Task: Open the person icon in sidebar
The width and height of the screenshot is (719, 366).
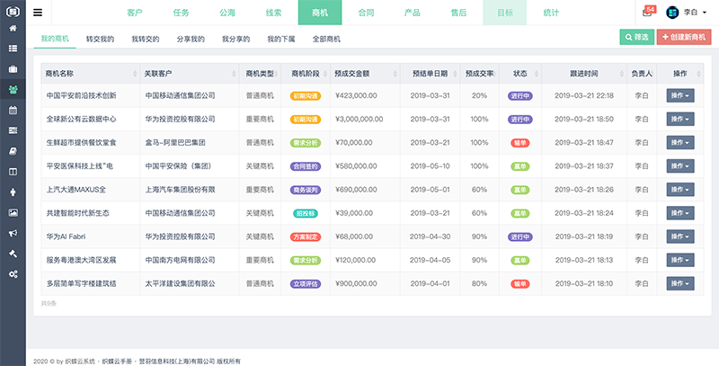Action: [13, 192]
